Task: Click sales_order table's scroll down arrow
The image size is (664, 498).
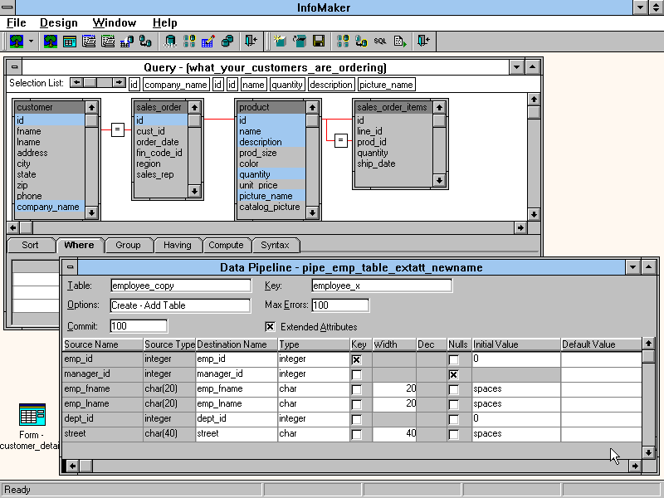Action: [x=194, y=191]
